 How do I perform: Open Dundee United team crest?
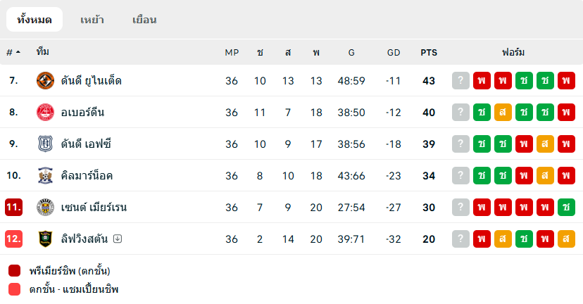coord(45,81)
